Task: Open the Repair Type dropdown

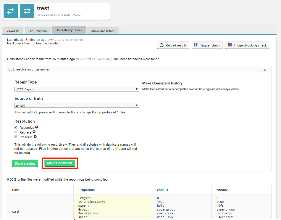Action: pyautogui.click(x=77, y=89)
